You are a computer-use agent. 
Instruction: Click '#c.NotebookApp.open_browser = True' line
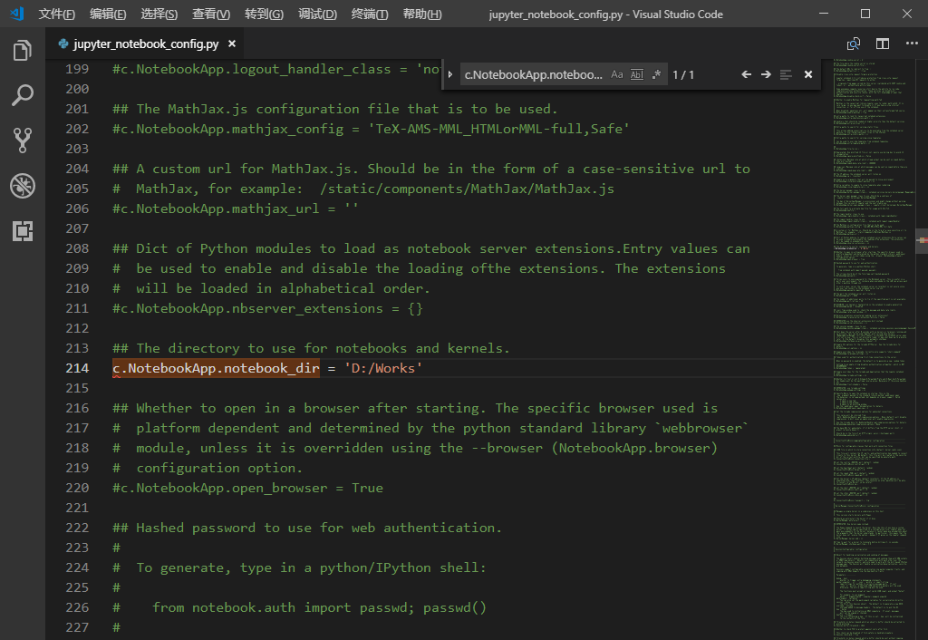point(247,488)
